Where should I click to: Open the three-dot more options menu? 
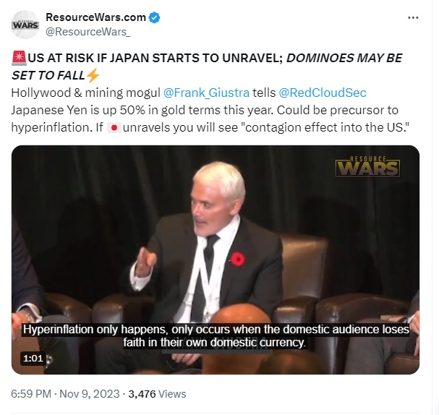point(413,17)
